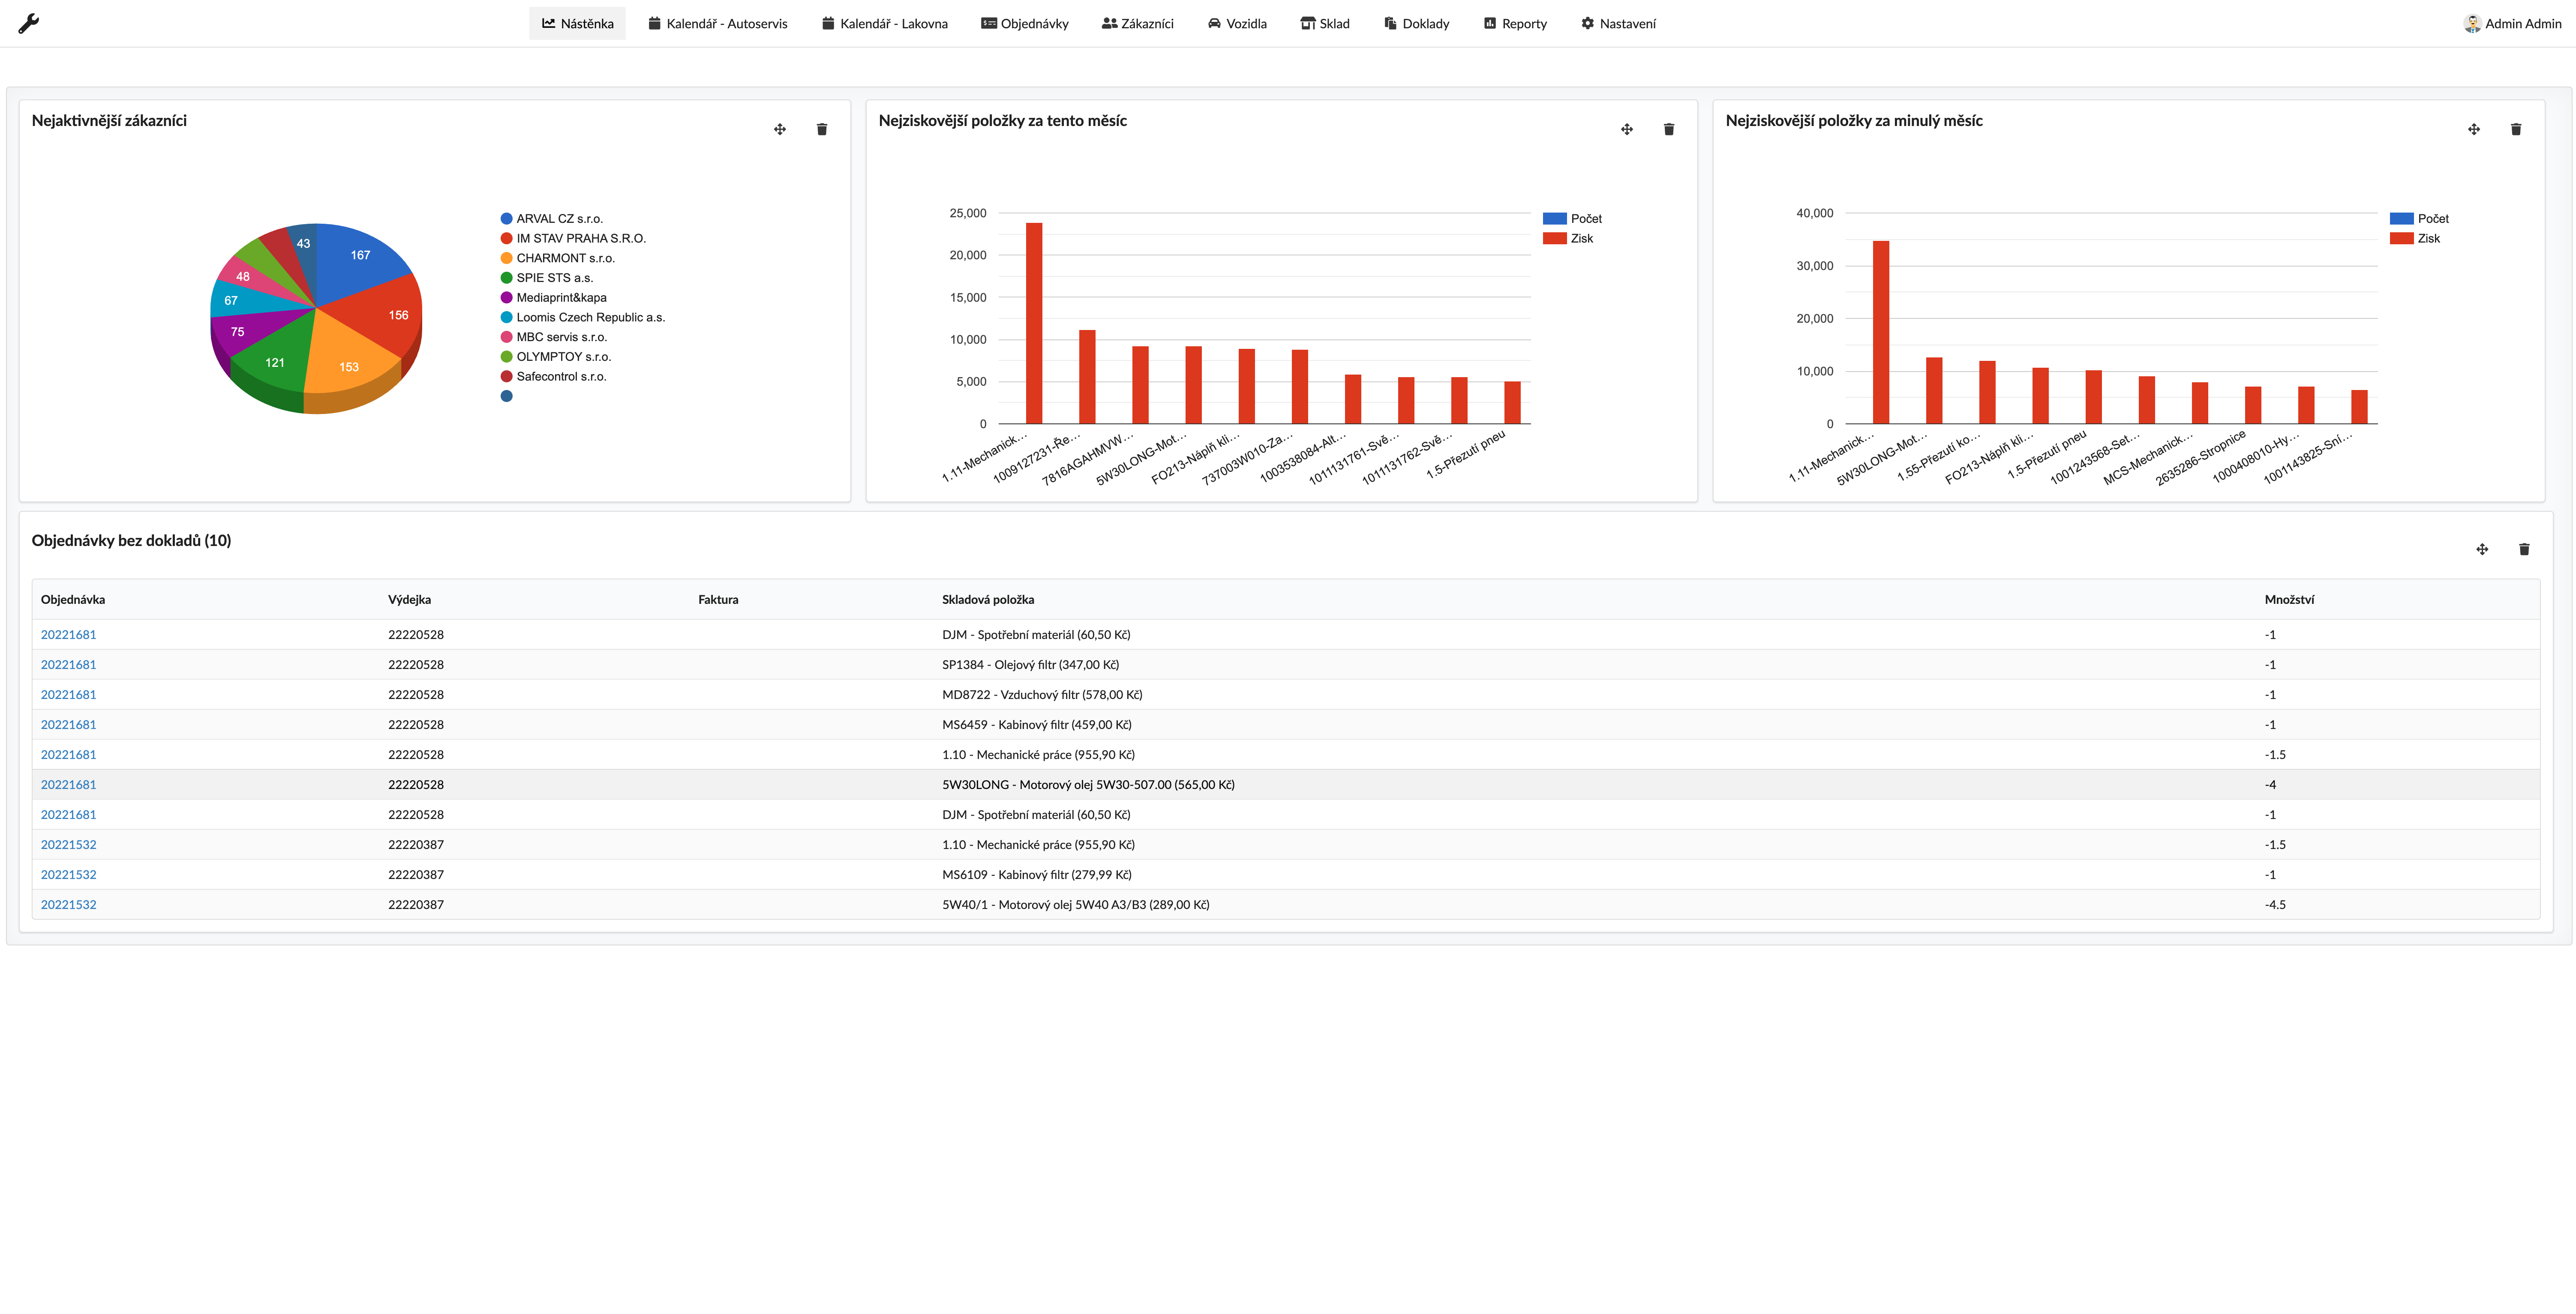Viewport: 2576px width, 1314px height.
Task: Click ARVAL CZ s.r.o. blue legend swatch
Action: pyautogui.click(x=506, y=219)
